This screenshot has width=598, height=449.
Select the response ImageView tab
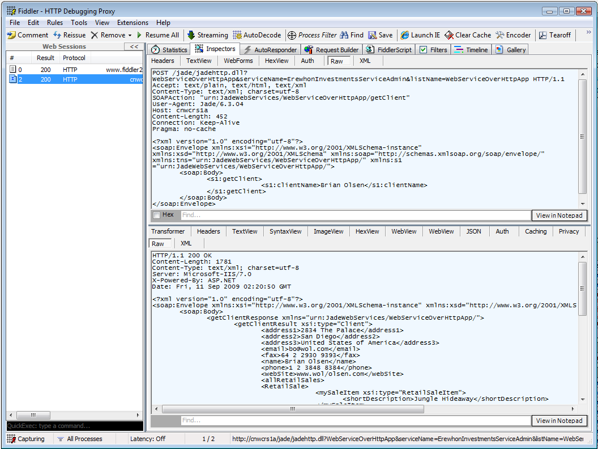point(328,231)
